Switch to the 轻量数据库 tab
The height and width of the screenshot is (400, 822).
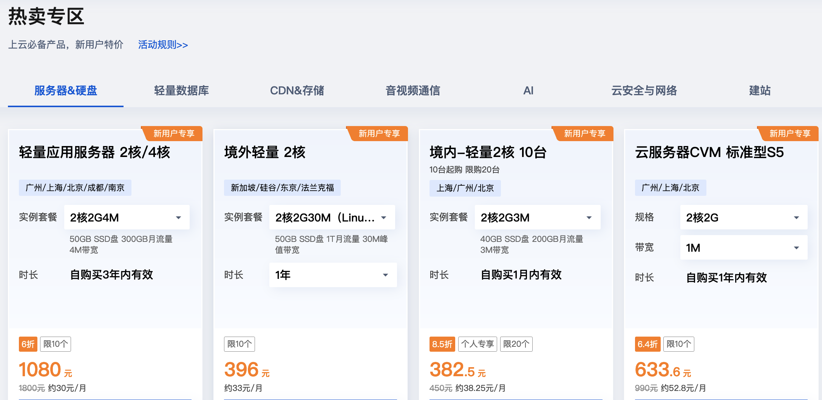182,91
